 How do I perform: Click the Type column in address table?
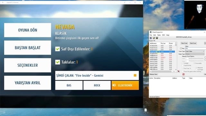[184, 78]
